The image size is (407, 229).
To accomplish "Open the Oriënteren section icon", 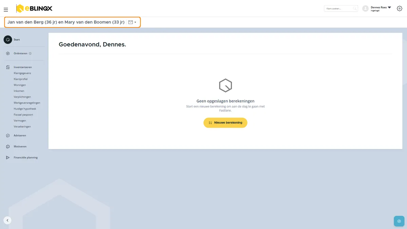I will click(8, 54).
